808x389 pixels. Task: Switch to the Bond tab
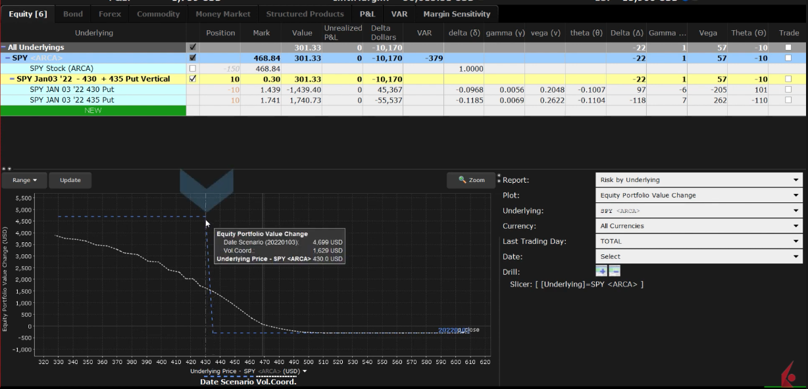click(72, 13)
